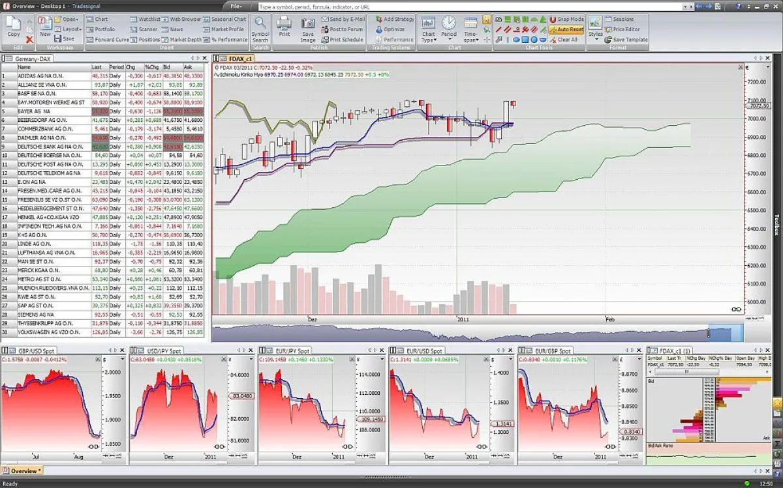Click the Symbol Search magnifier icon
The width and height of the screenshot is (783, 488).
tap(260, 23)
